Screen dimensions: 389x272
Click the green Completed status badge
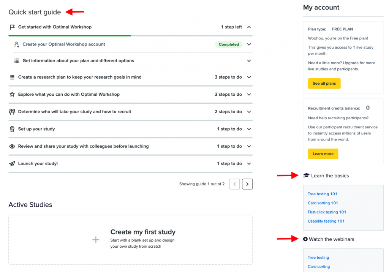point(229,44)
